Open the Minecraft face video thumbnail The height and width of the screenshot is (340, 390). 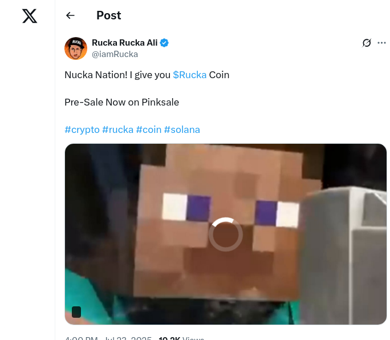[x=226, y=234]
